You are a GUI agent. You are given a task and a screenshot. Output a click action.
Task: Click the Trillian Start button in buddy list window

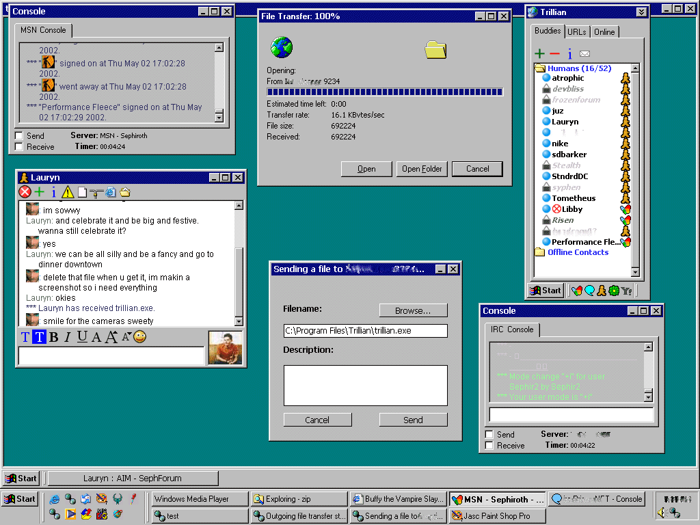pyautogui.click(x=545, y=291)
